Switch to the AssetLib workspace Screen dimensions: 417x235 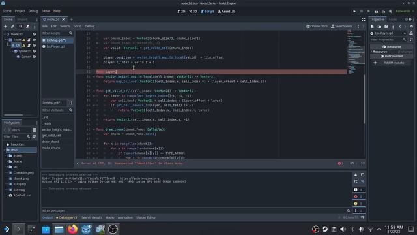point(226,12)
